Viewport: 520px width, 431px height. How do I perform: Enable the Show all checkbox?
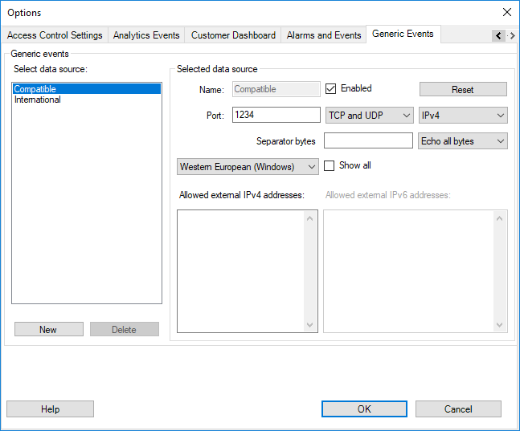click(329, 166)
